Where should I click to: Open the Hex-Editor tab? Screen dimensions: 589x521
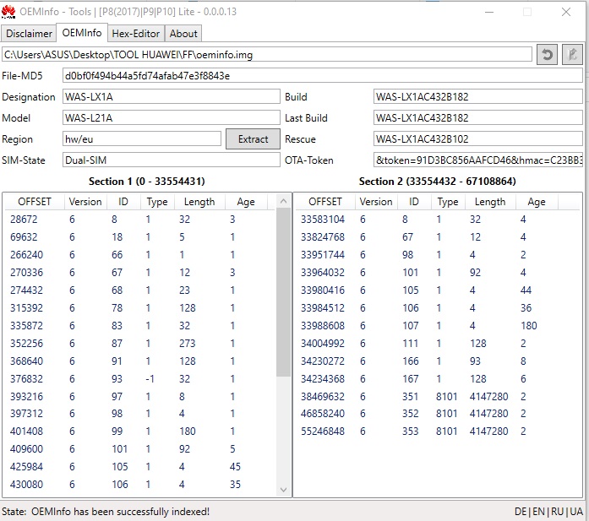pos(135,34)
